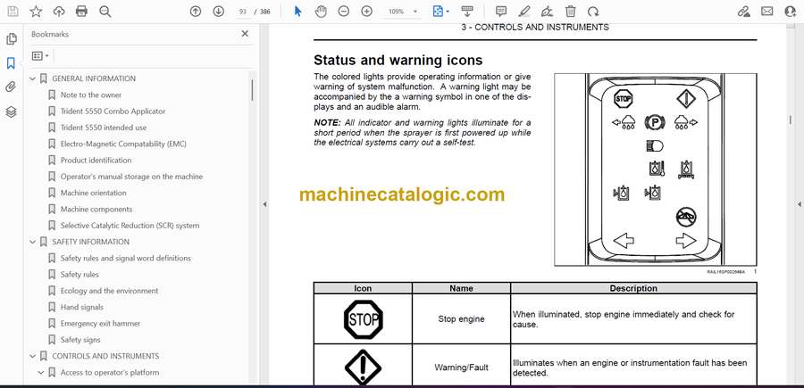804x388 pixels.
Task: Delete page with trash icon
Action: coord(570,12)
